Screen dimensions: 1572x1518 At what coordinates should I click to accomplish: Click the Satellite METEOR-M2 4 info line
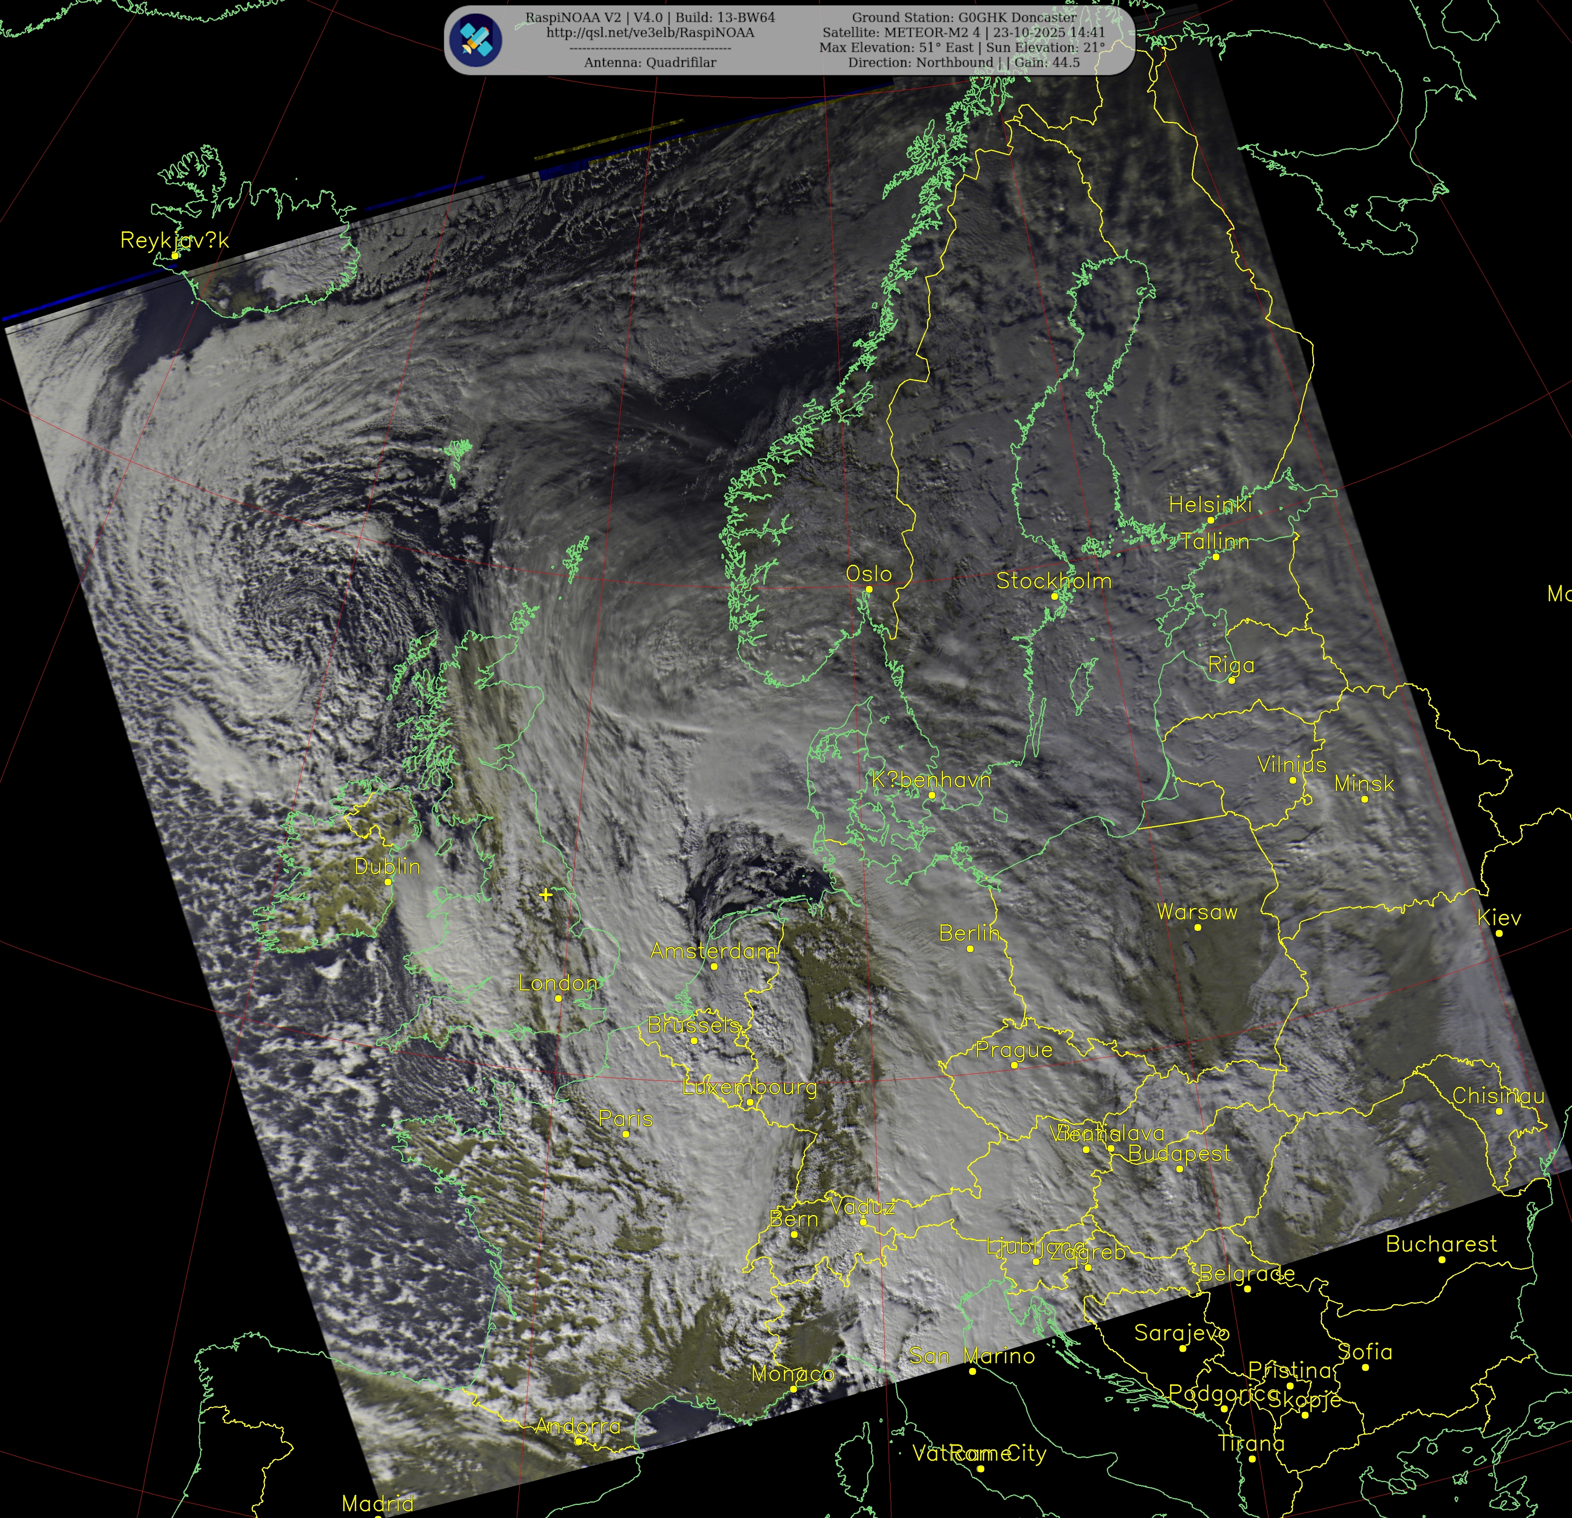(963, 33)
